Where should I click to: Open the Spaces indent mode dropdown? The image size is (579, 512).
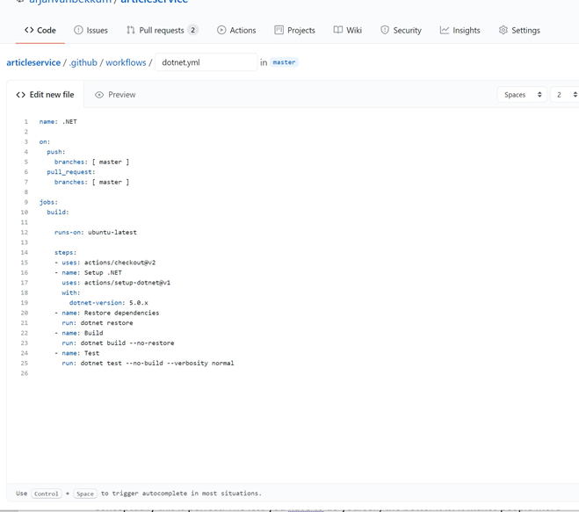pyautogui.click(x=522, y=95)
